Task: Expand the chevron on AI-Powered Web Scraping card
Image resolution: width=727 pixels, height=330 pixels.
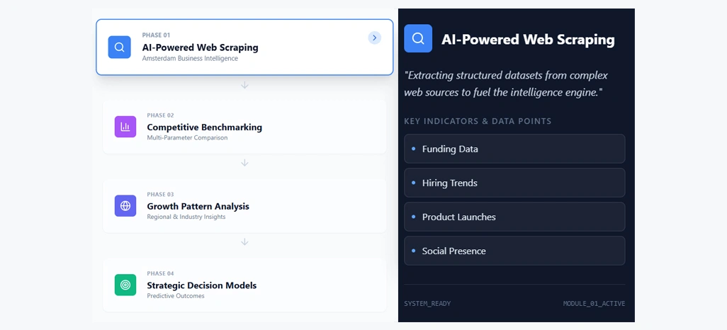Action: click(x=375, y=38)
